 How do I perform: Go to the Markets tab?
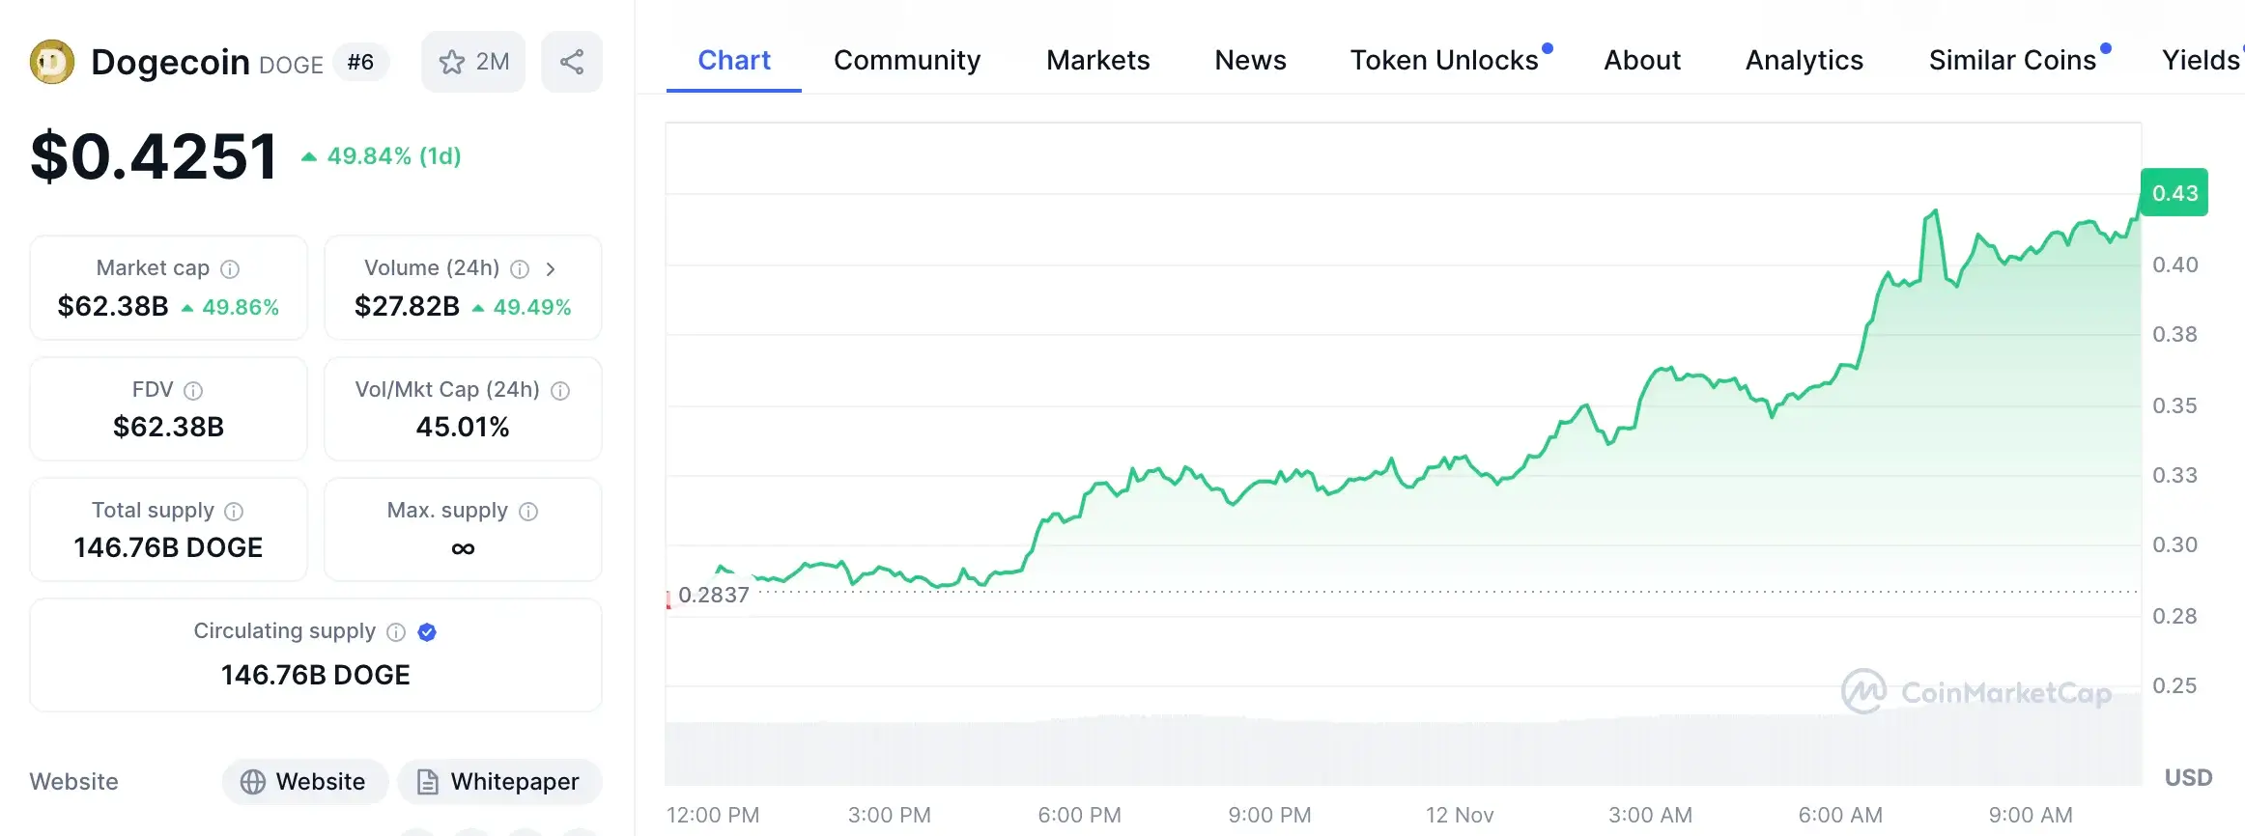click(1098, 60)
